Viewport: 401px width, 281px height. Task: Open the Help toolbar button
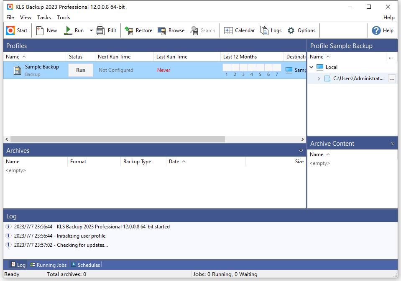point(383,30)
